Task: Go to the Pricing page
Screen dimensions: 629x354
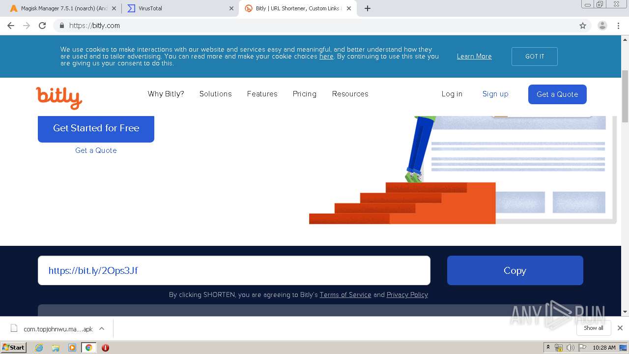Action: [305, 94]
